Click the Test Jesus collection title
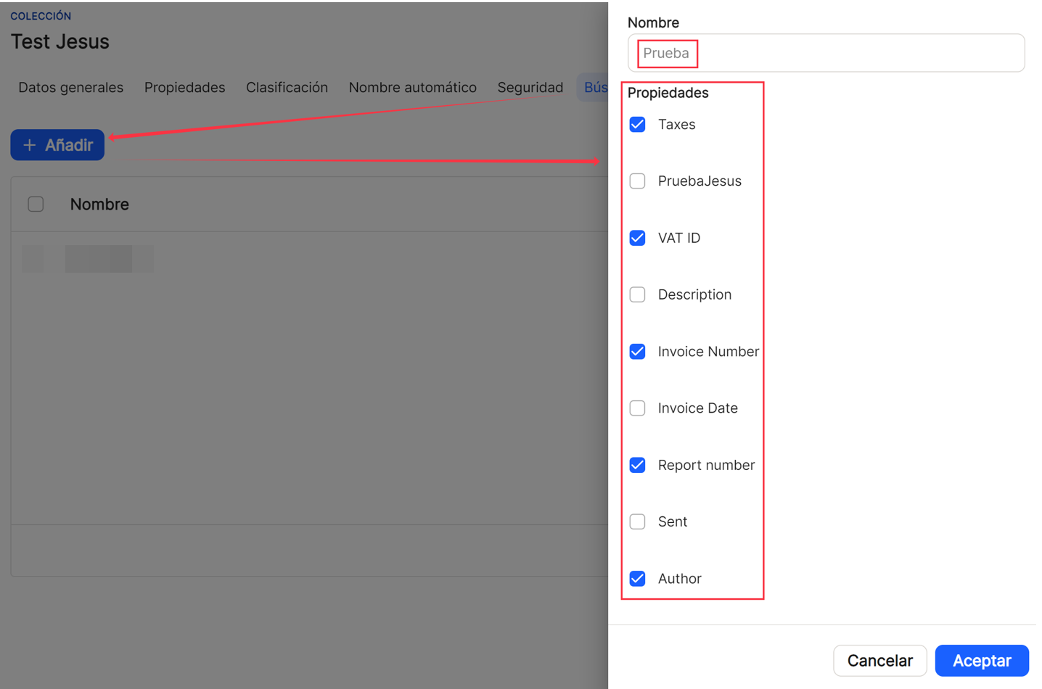The width and height of the screenshot is (1042, 689). [60, 42]
